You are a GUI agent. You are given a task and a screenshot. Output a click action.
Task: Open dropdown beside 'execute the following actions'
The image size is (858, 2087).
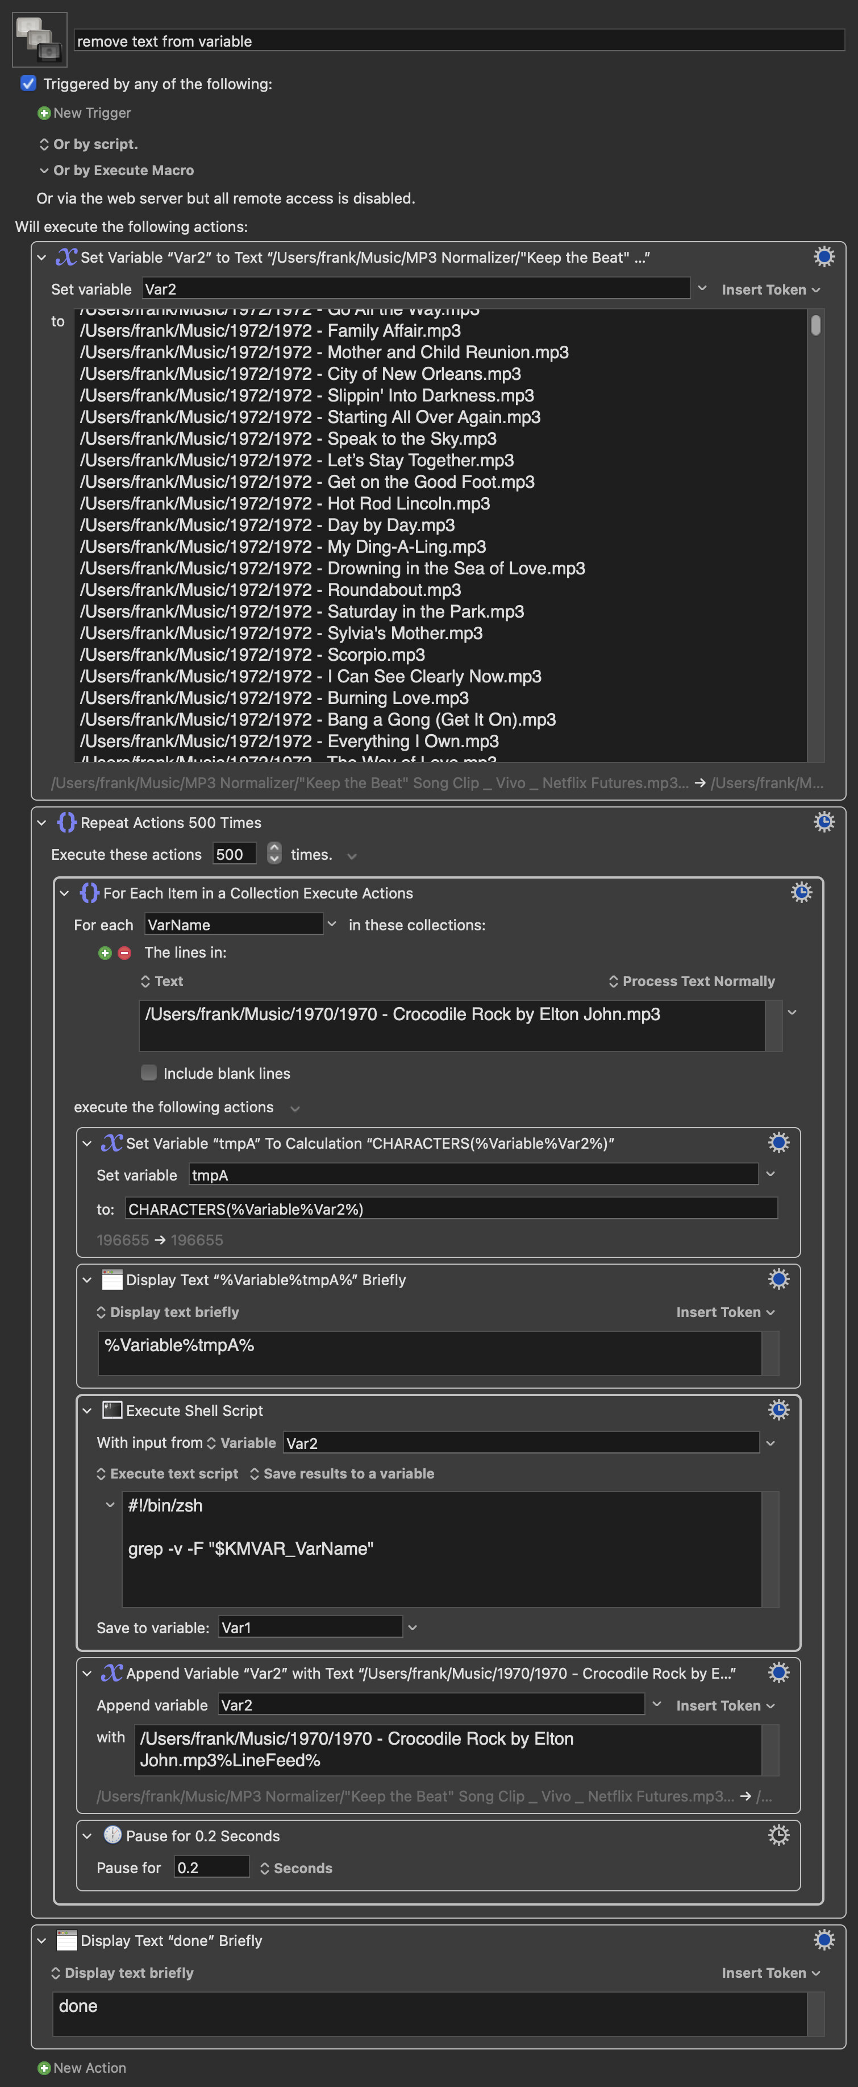coord(295,1108)
